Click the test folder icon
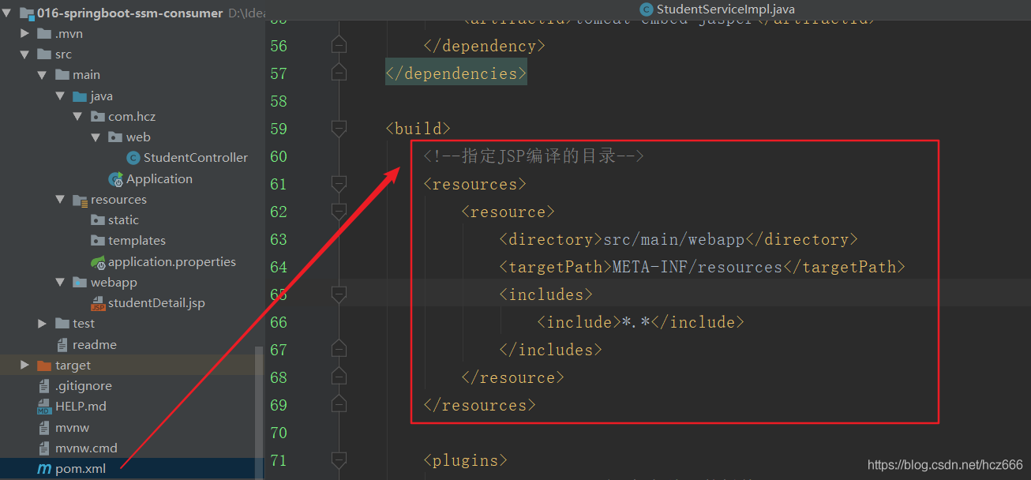The height and width of the screenshot is (480, 1031). pos(62,324)
